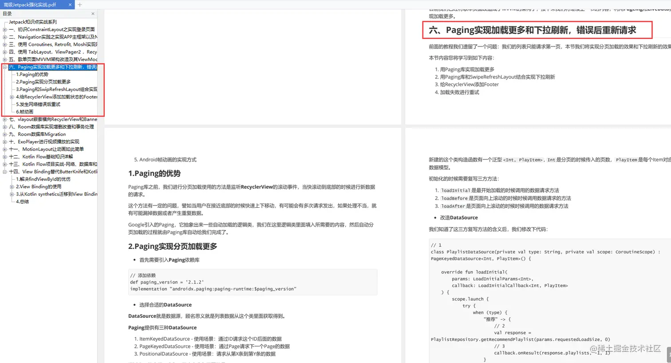Collapse chapter 六、Paging实现加载更多 node

[x=5, y=67]
